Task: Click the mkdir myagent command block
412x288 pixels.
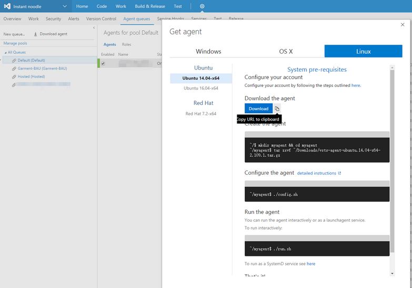Action: point(317,150)
